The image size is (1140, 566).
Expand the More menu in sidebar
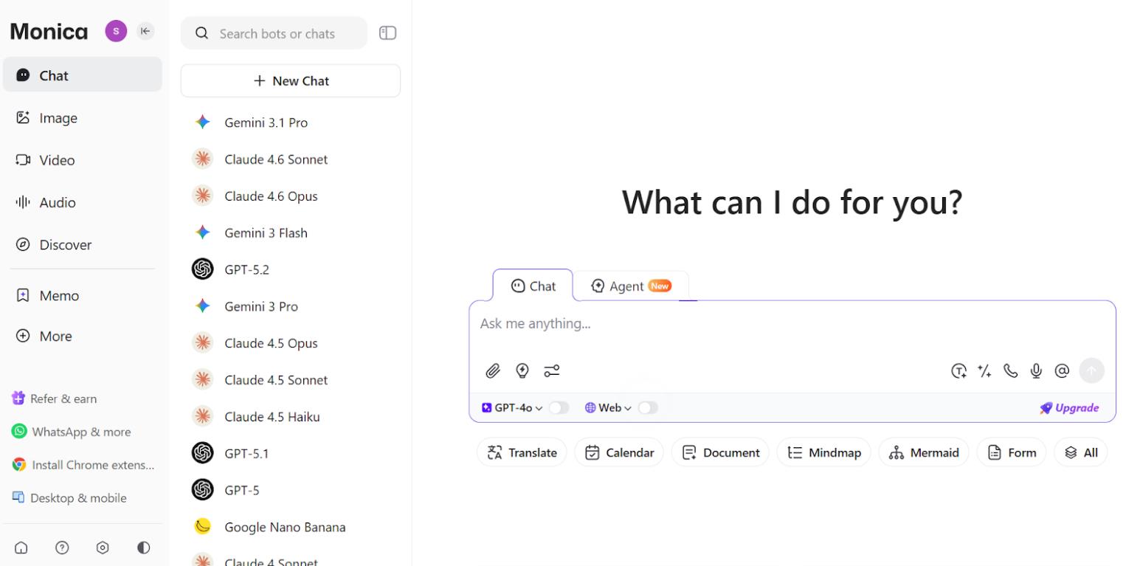coord(82,336)
